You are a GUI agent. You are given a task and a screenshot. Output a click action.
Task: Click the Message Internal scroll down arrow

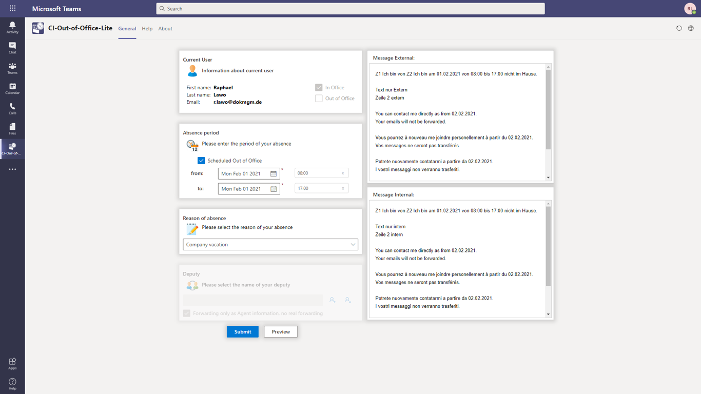tap(548, 314)
